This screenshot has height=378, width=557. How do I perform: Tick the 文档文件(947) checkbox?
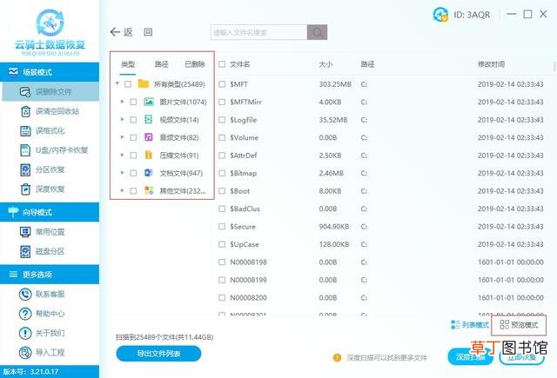click(133, 173)
